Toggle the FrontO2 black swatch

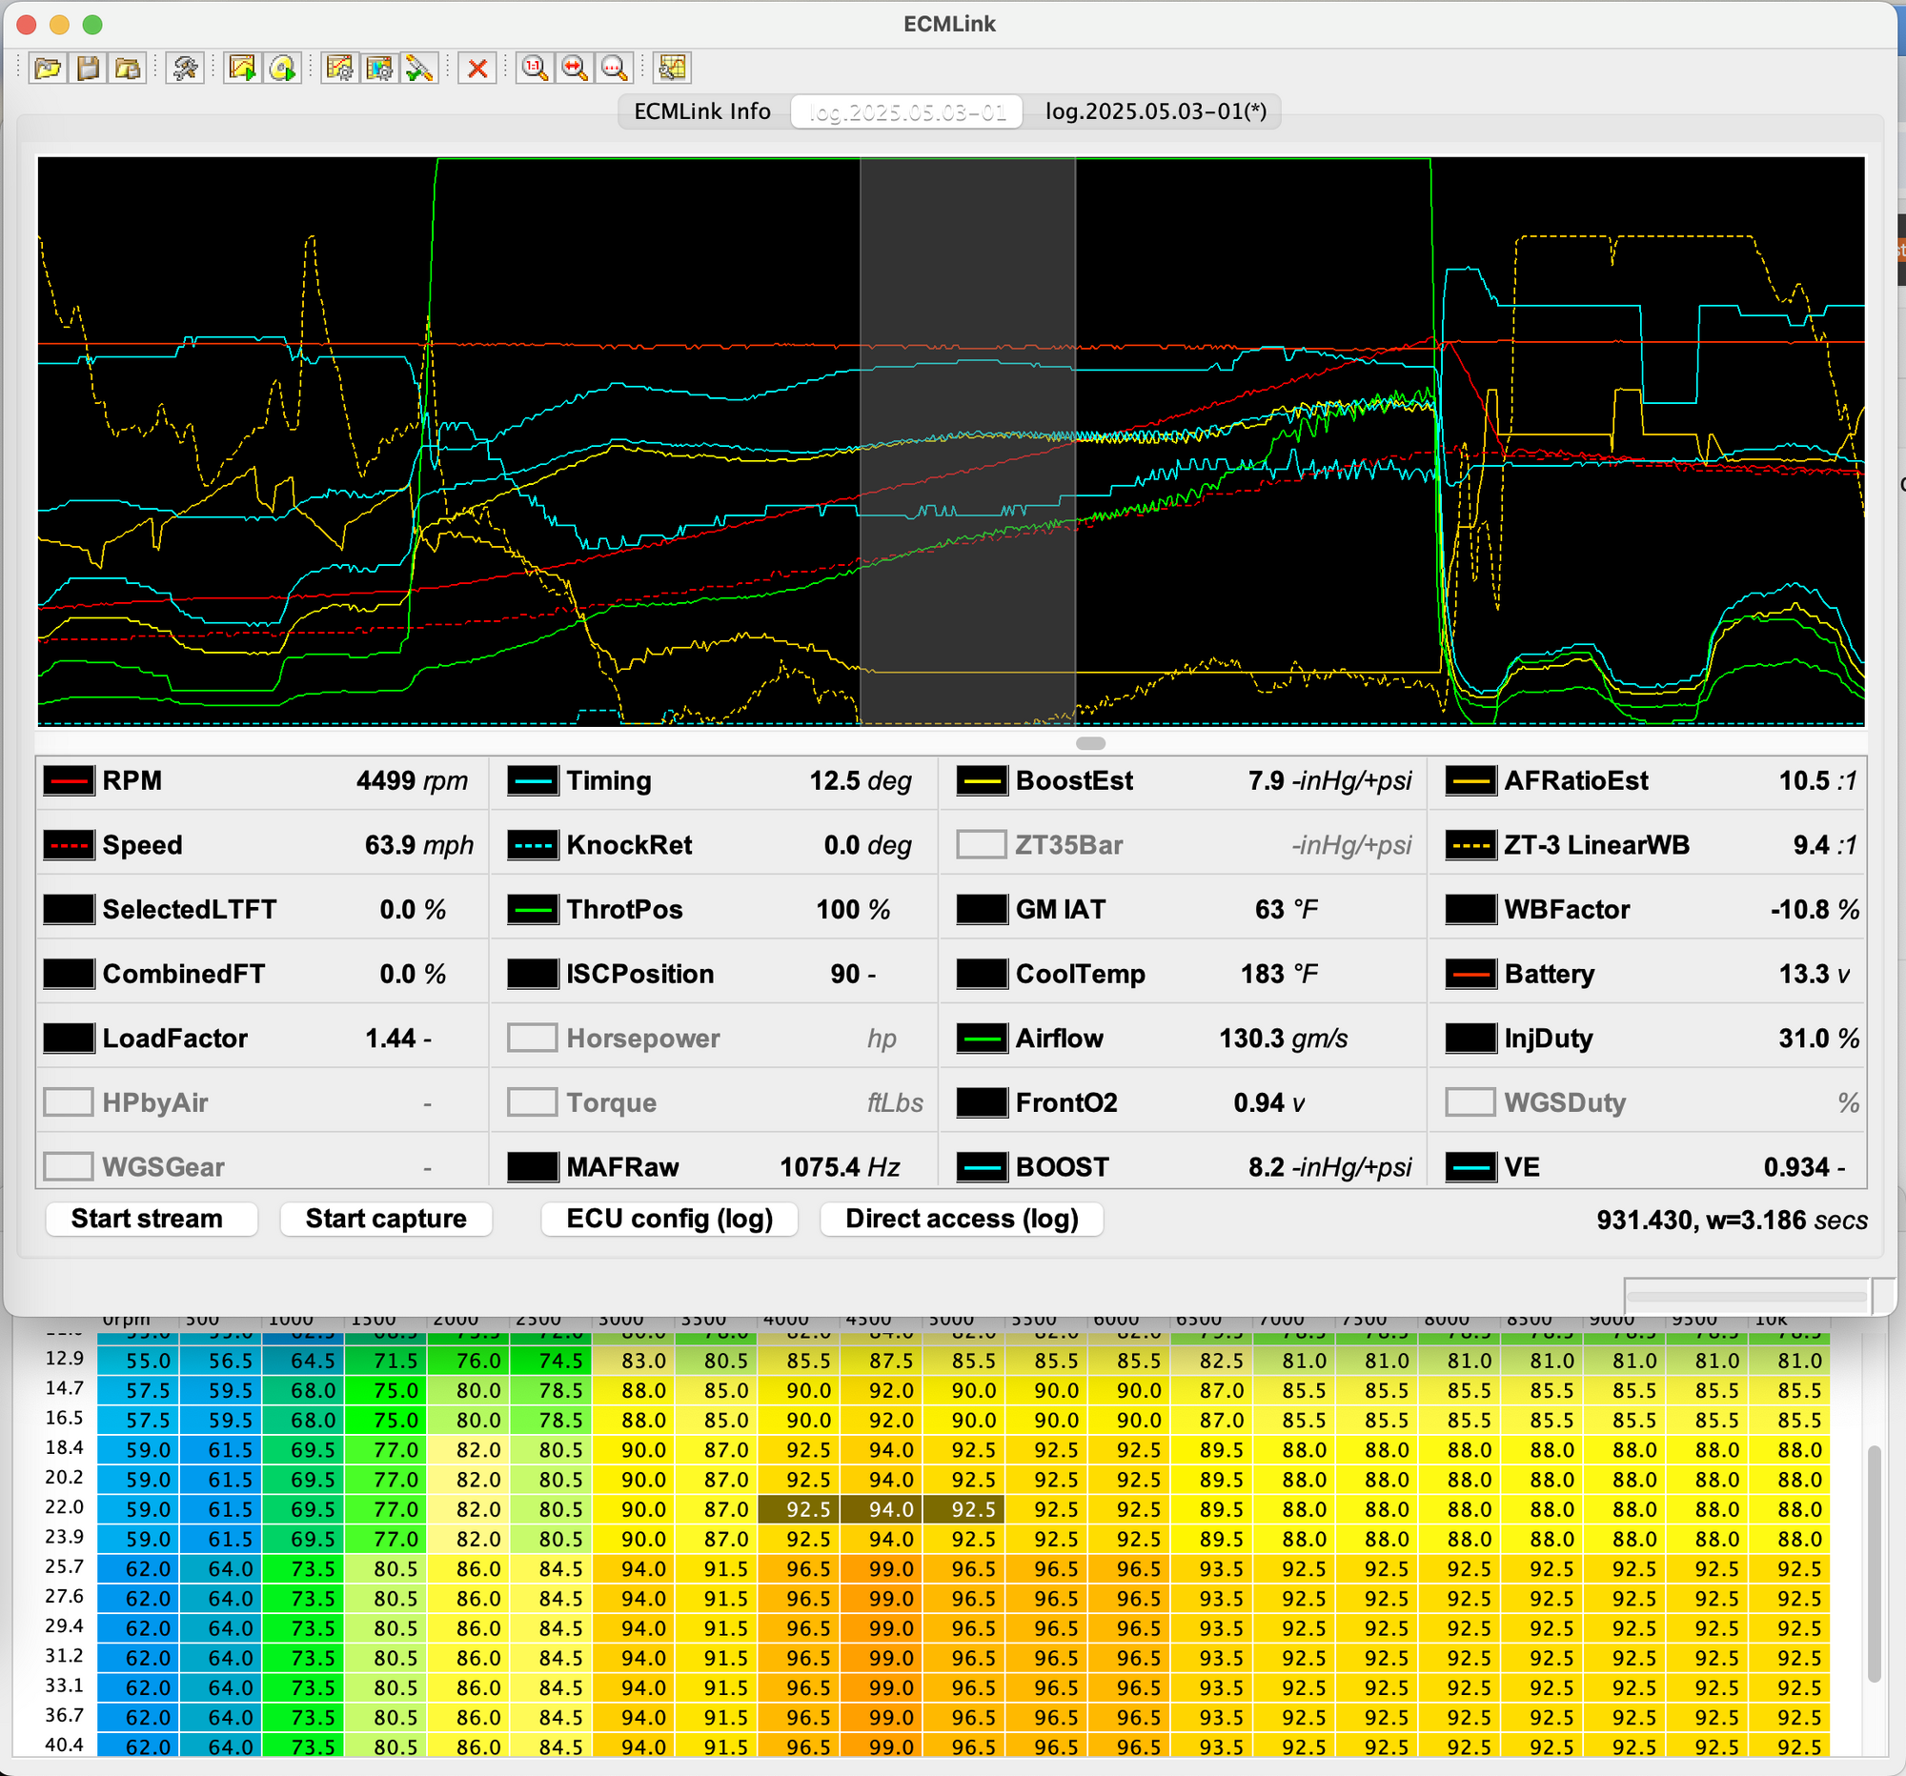(982, 1102)
